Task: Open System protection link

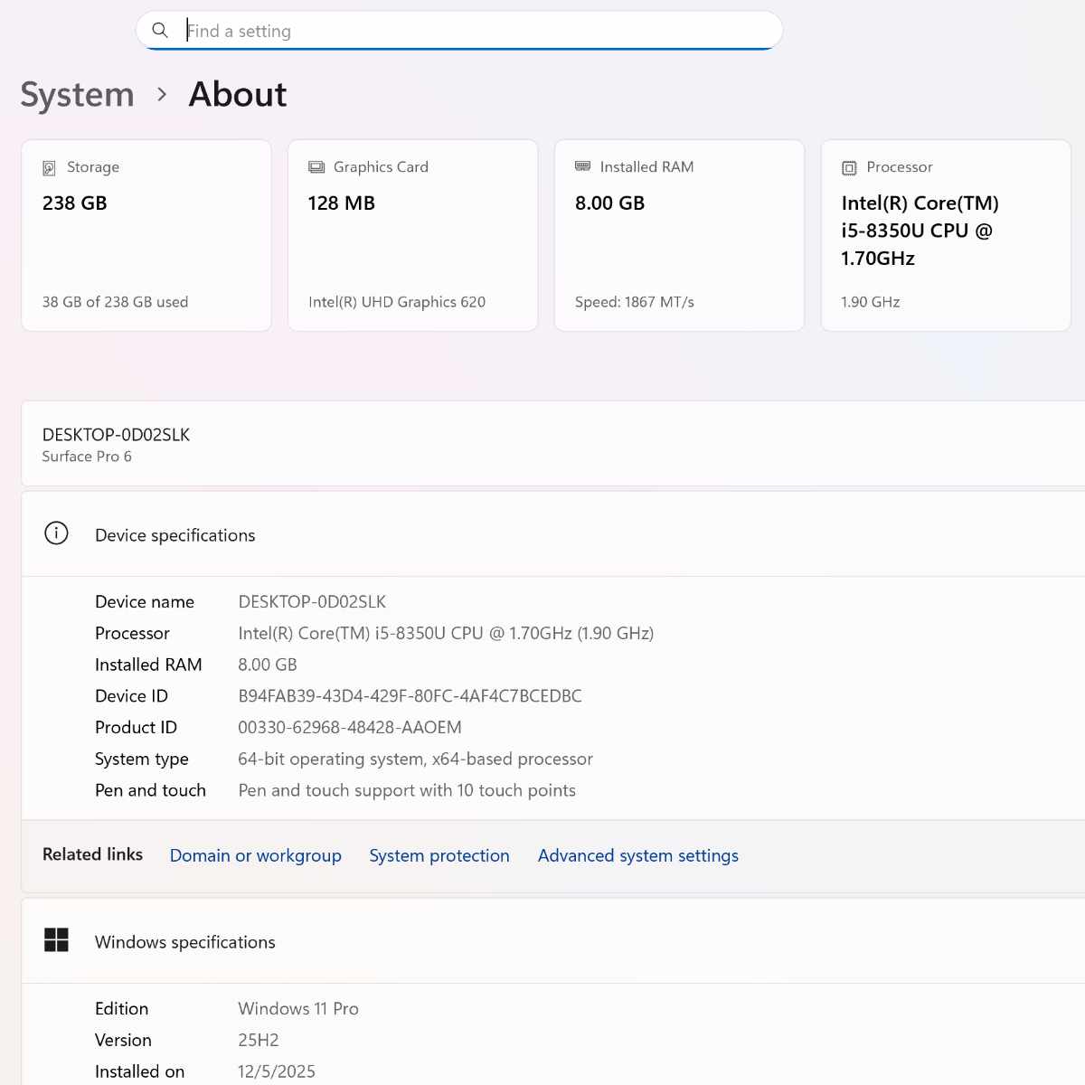Action: [439, 855]
